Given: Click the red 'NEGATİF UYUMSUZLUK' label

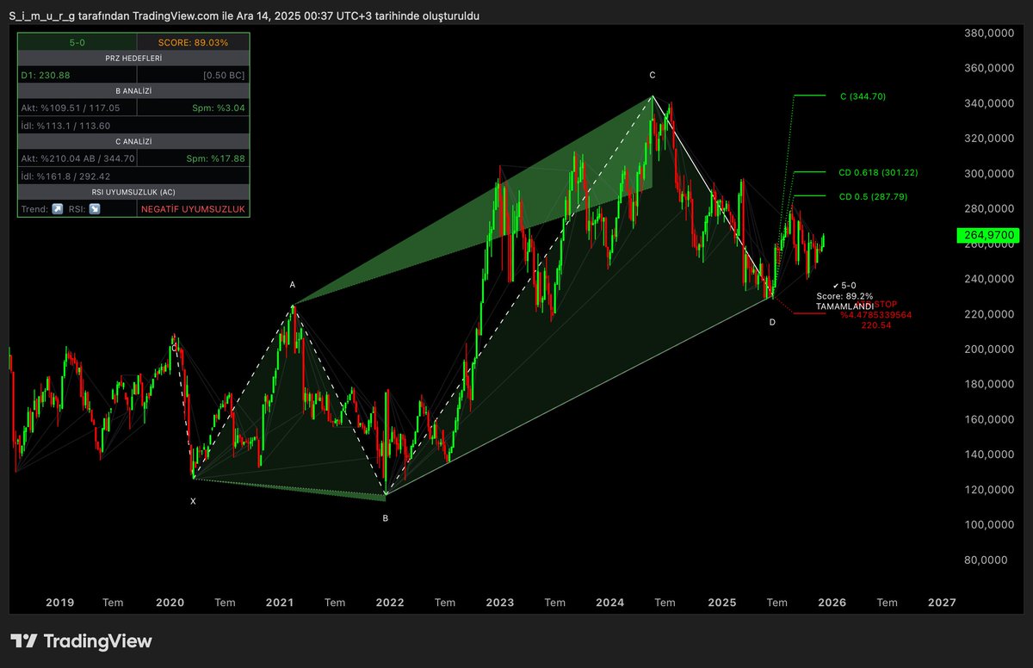Looking at the screenshot, I should coord(192,209).
